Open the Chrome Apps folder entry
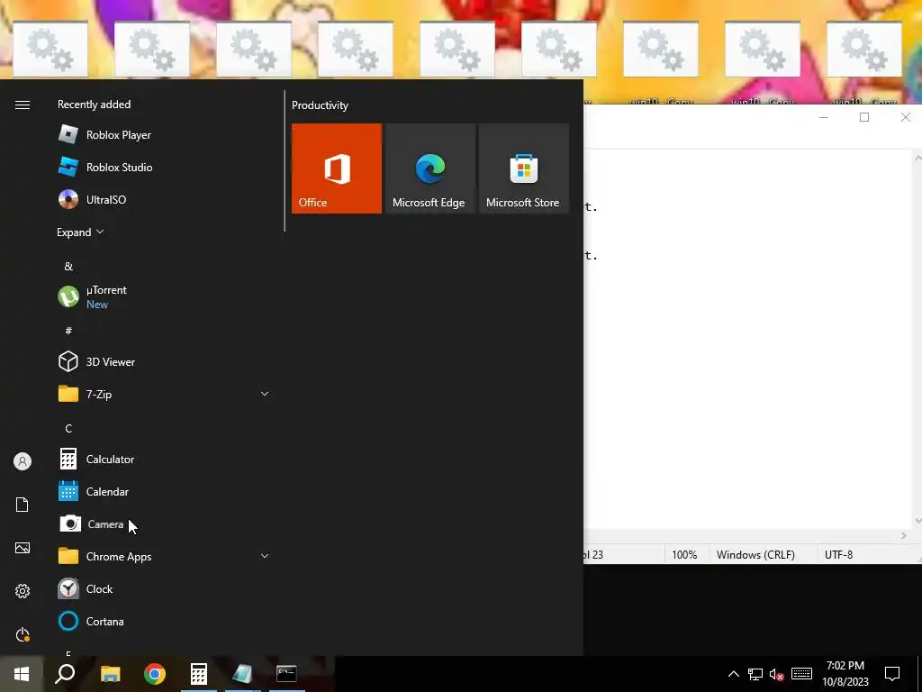This screenshot has height=692, width=922. click(x=163, y=556)
